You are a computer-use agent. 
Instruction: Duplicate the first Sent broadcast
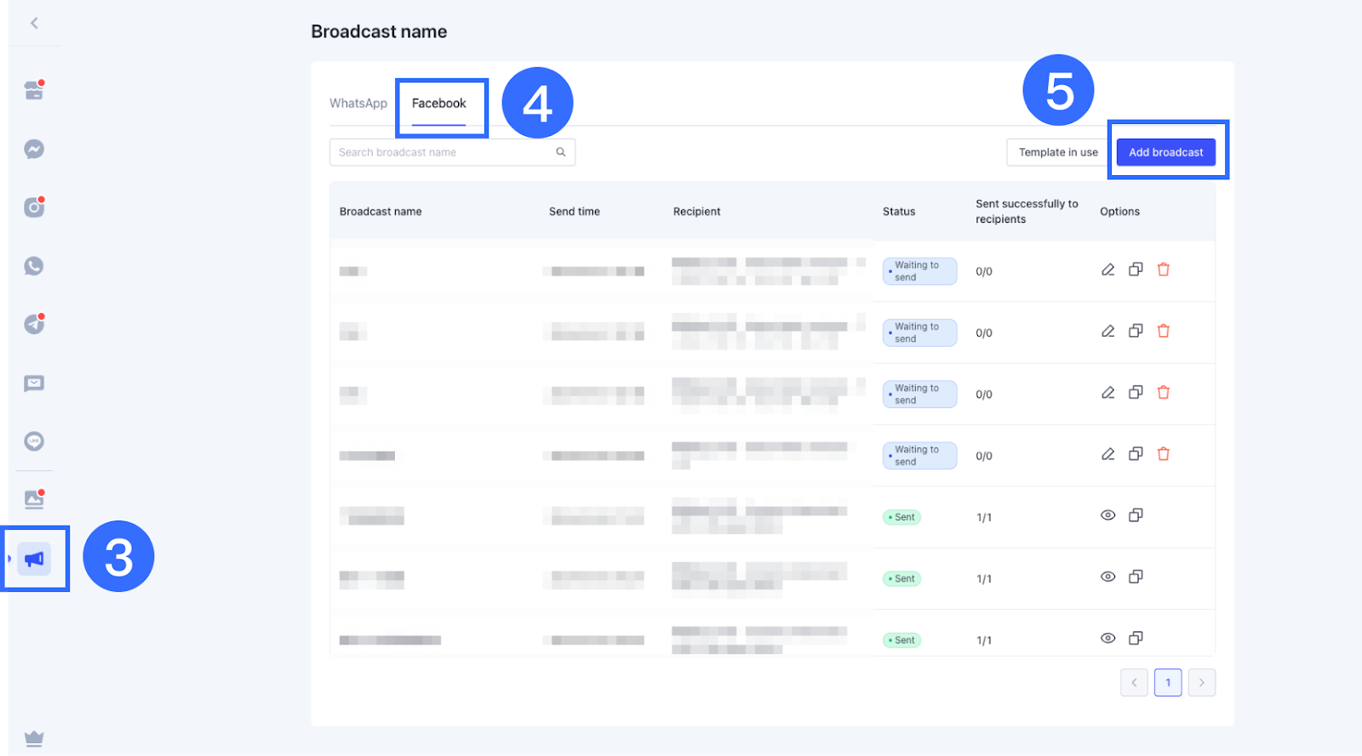1136,515
